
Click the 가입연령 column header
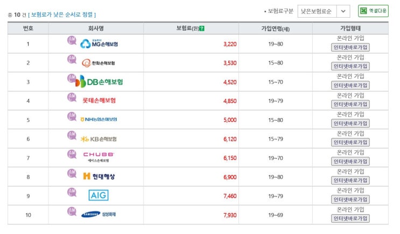click(x=279, y=28)
